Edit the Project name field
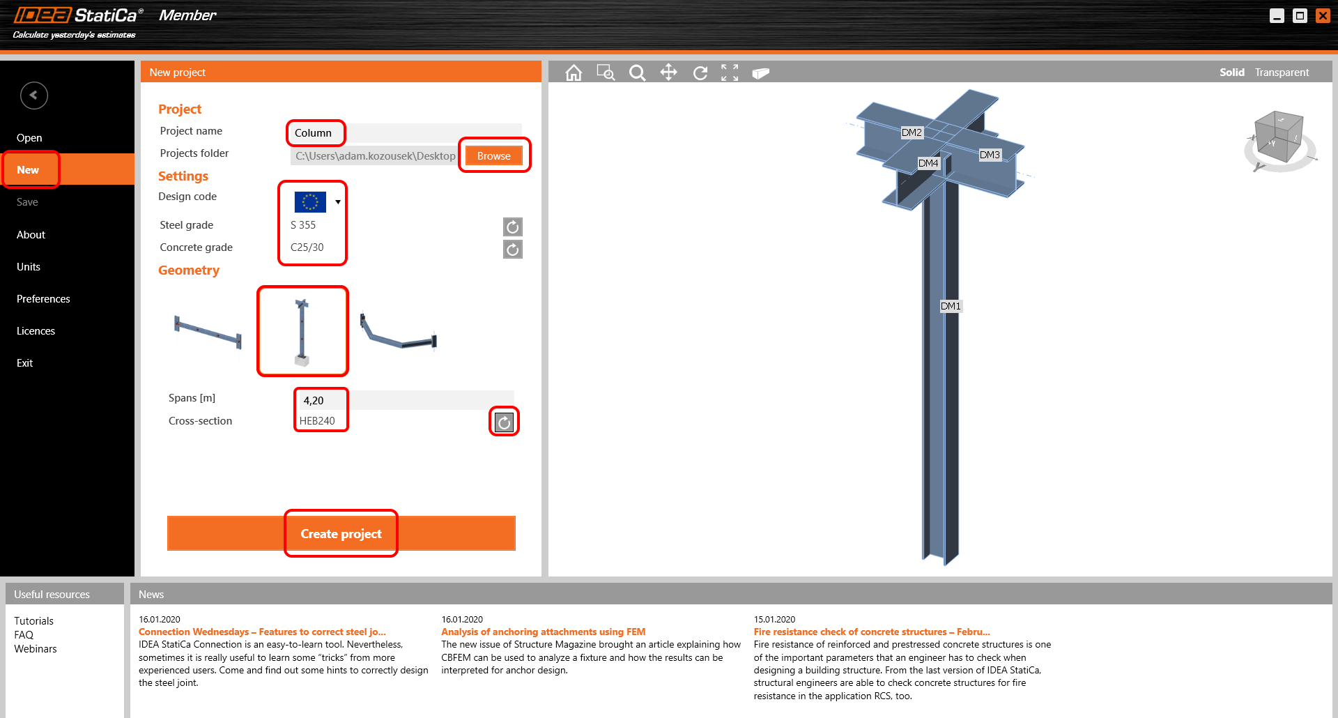This screenshot has height=718, width=1338. (406, 132)
